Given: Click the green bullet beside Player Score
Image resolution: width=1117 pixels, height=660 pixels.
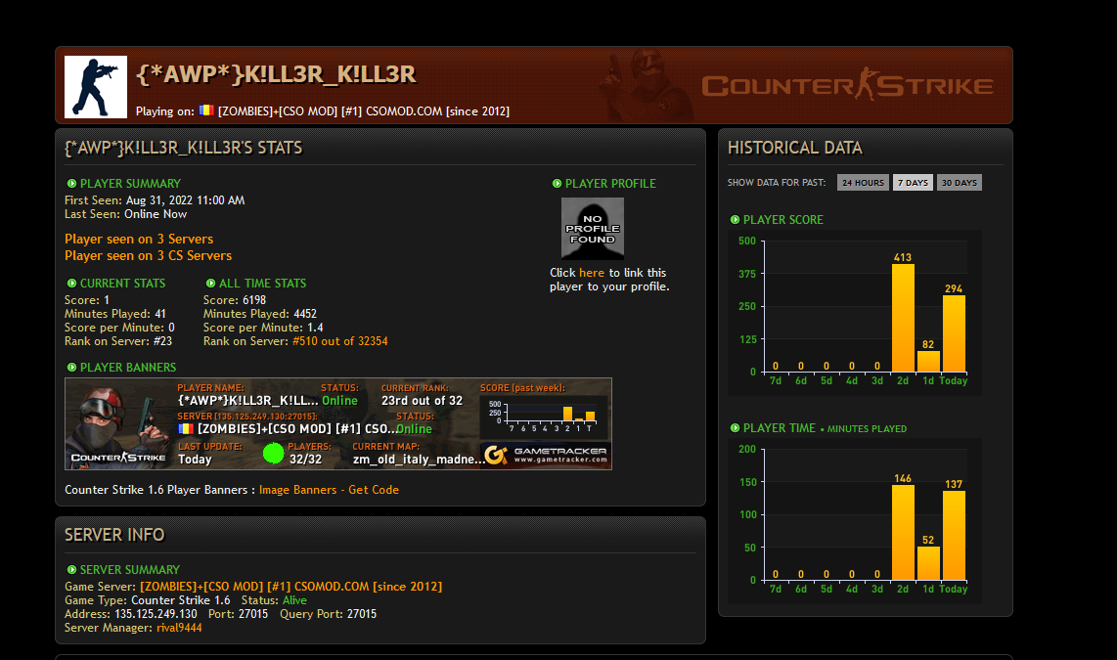Looking at the screenshot, I should tap(735, 220).
